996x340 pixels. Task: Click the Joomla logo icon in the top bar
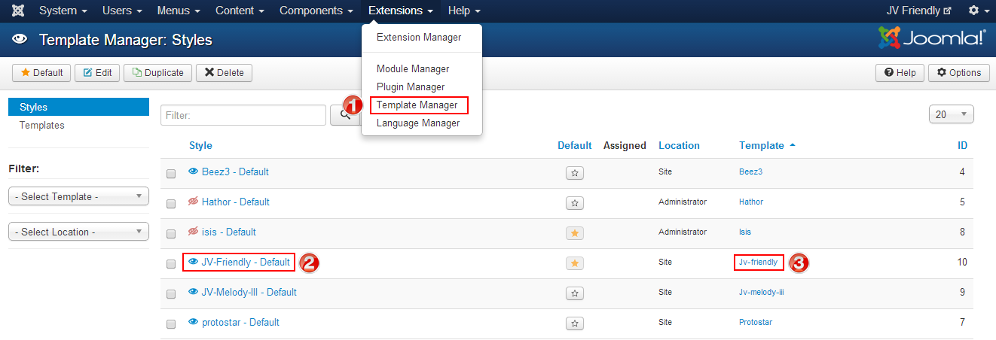pyautogui.click(x=17, y=11)
